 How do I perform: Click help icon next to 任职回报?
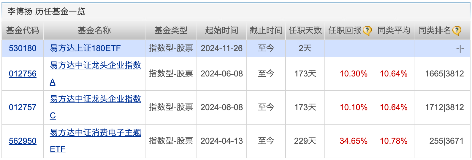pyautogui.click(x=367, y=31)
